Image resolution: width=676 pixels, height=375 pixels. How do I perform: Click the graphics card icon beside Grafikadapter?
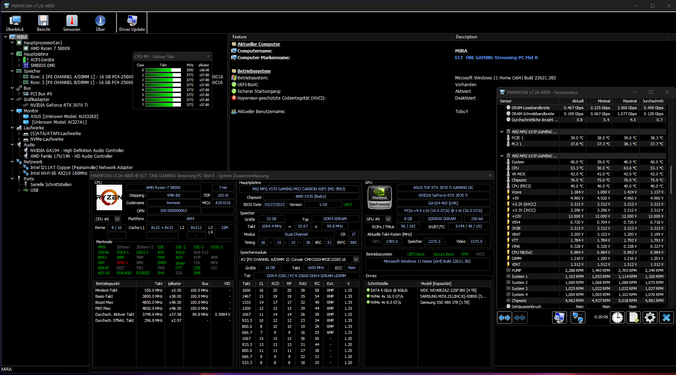(19, 100)
